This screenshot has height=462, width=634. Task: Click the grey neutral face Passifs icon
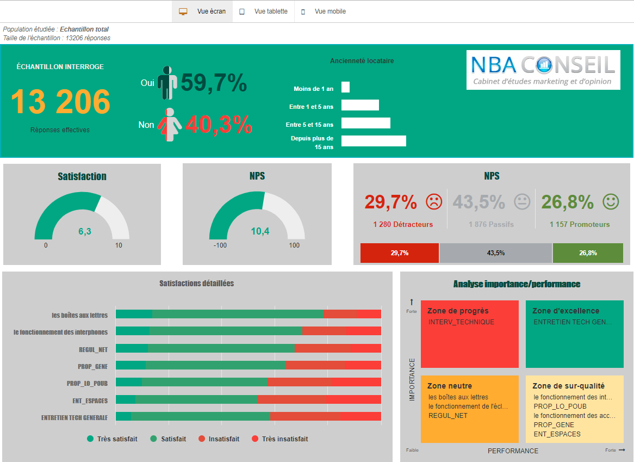522,201
